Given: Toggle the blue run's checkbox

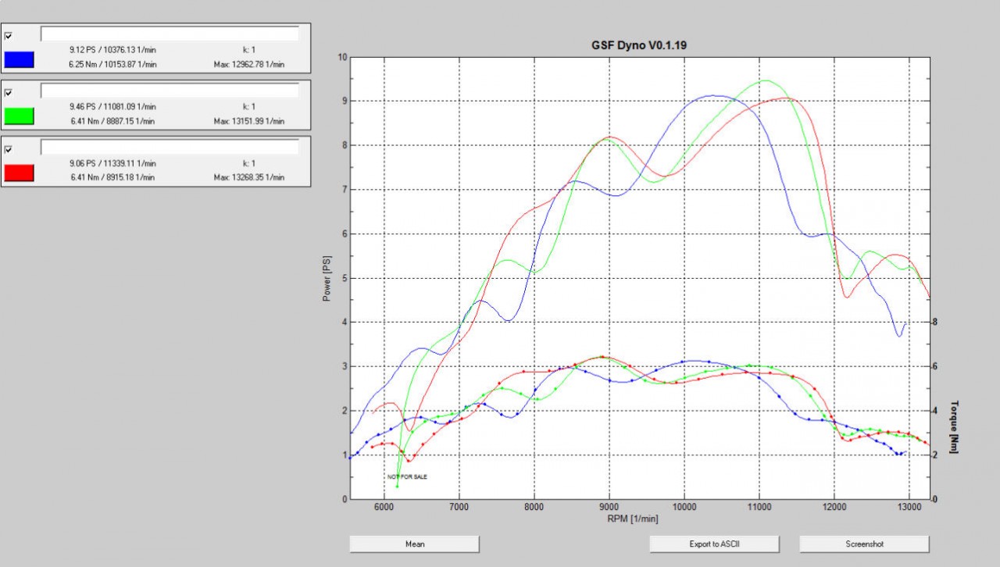Looking at the screenshot, I should click(9, 35).
